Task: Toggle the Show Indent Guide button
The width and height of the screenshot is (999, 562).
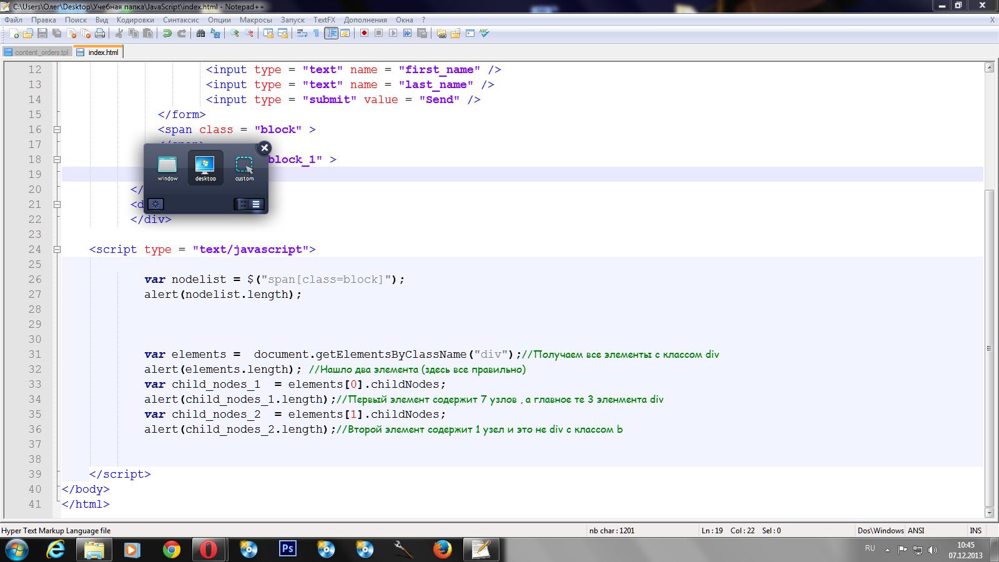Action: point(331,33)
